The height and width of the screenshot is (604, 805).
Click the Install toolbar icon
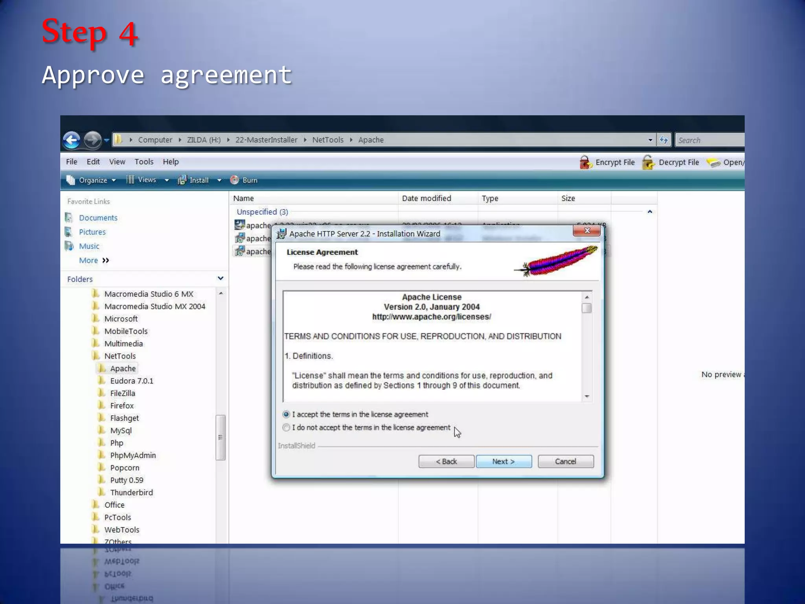(x=182, y=180)
